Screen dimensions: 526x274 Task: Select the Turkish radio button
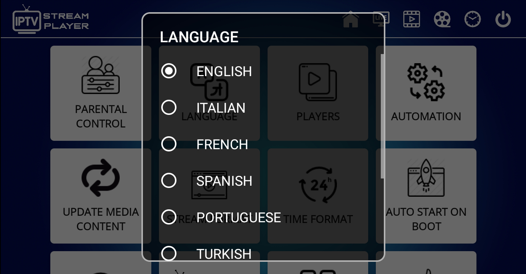[169, 253]
